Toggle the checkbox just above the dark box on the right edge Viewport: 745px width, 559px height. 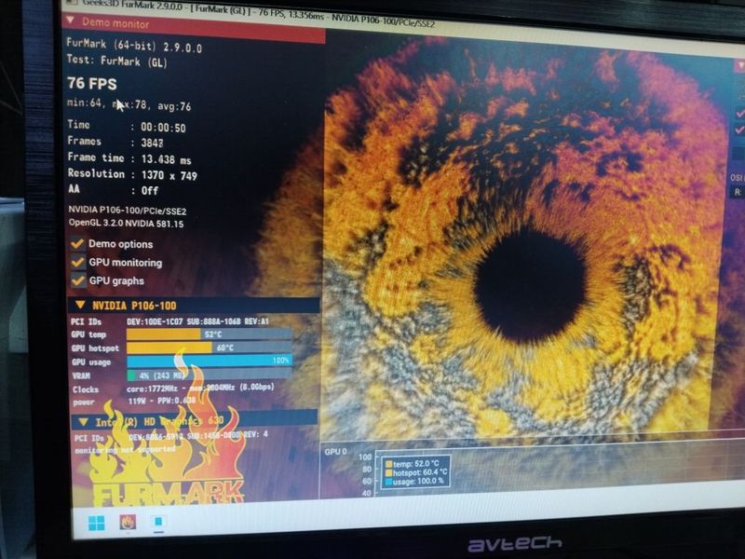(739, 130)
